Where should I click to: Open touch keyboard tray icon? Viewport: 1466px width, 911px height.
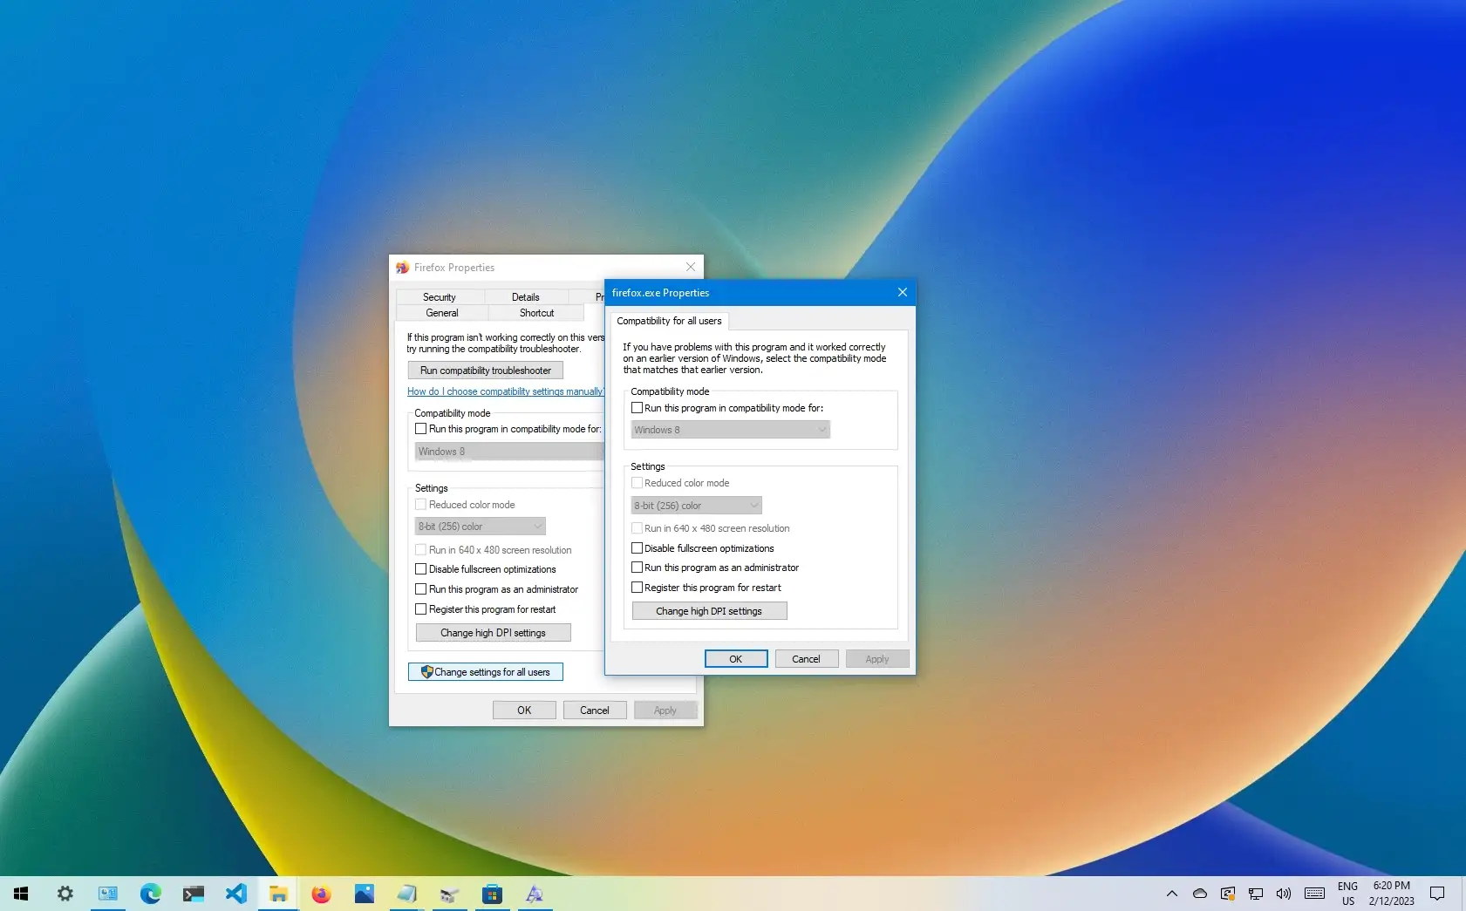click(1315, 894)
